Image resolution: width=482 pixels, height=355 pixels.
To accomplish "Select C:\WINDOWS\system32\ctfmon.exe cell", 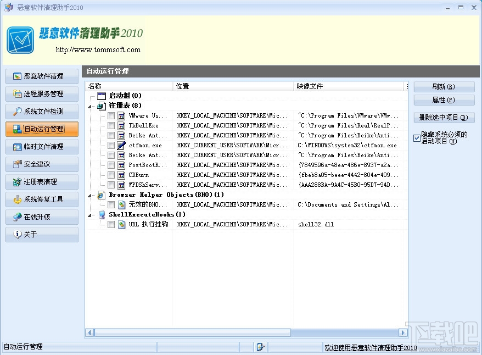I will (347, 145).
